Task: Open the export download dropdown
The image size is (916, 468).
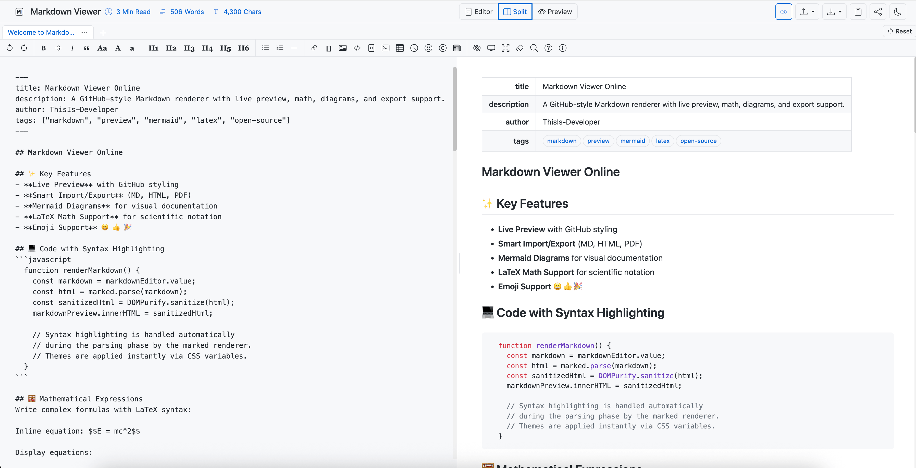Action: pos(834,12)
